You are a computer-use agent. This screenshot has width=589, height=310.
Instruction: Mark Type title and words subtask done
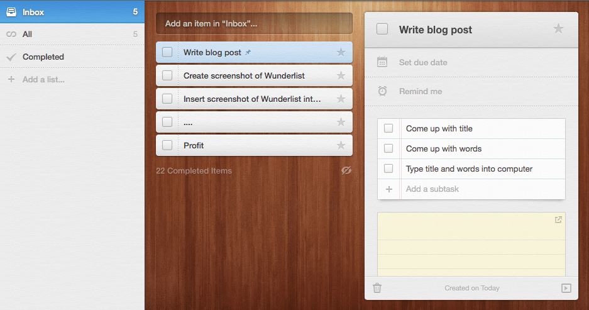[388, 169]
